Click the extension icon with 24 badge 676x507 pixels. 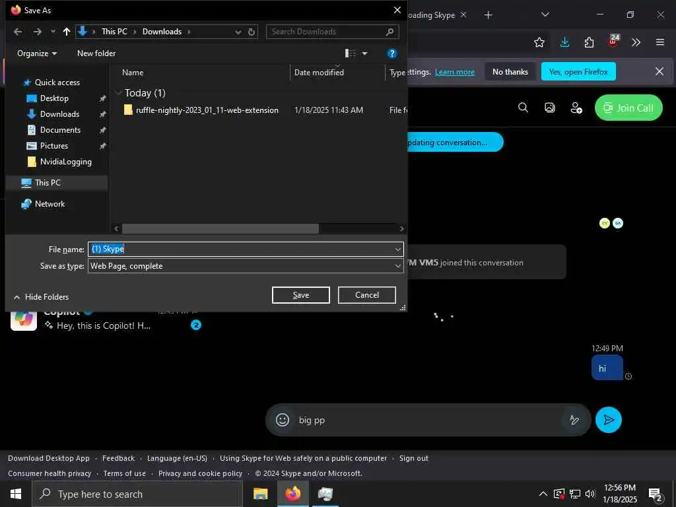coord(613,41)
